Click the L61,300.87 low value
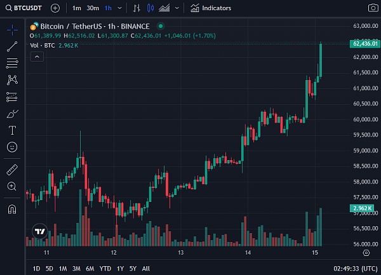 click(x=113, y=36)
